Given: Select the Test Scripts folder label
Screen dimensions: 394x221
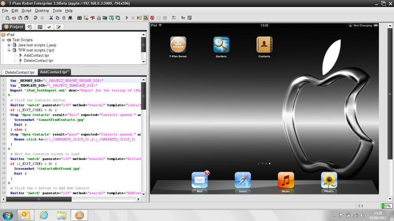Looking at the screenshot, I should point(22,40).
